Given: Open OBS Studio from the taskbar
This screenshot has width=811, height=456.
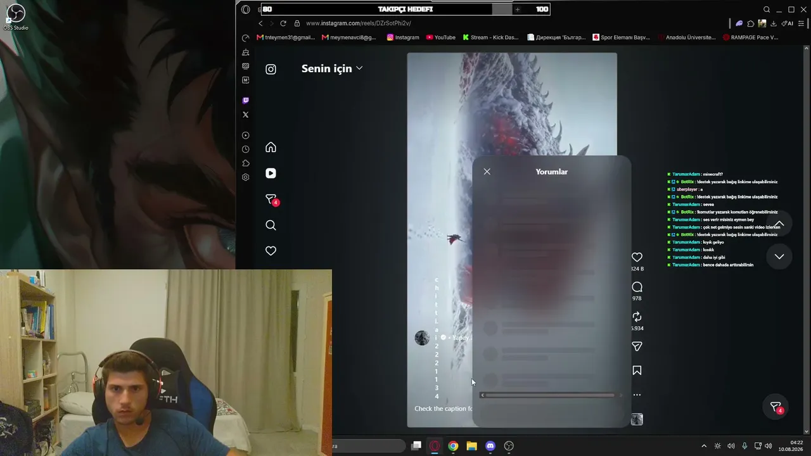Looking at the screenshot, I should point(509,446).
